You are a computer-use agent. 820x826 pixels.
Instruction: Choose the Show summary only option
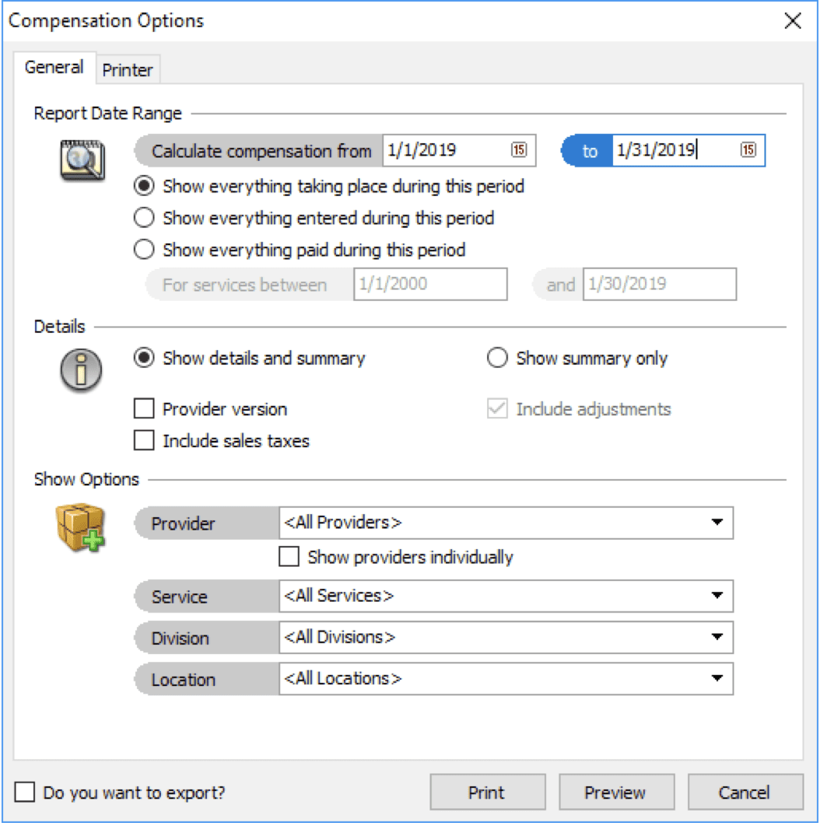(497, 359)
